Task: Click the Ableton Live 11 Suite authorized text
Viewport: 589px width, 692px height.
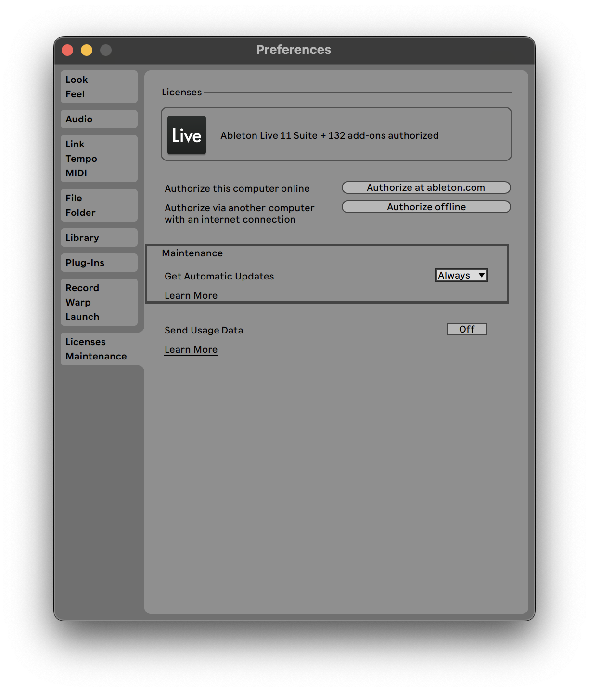Action: tap(330, 135)
